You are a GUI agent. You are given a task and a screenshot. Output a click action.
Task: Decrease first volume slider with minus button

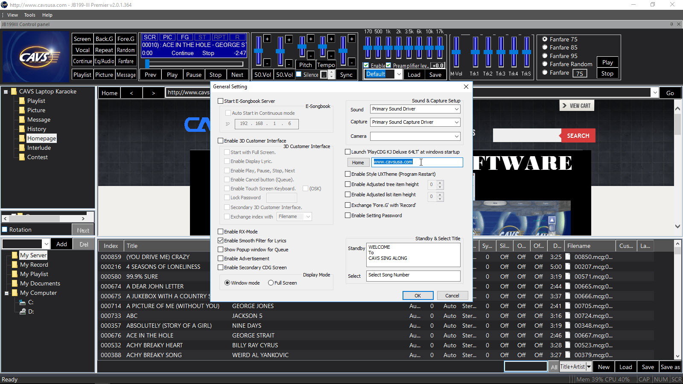(267, 63)
